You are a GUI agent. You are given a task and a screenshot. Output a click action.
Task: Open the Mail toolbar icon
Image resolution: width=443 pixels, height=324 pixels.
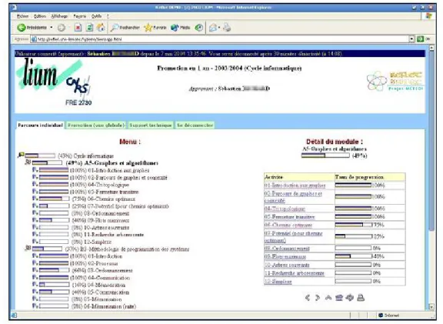(213, 28)
